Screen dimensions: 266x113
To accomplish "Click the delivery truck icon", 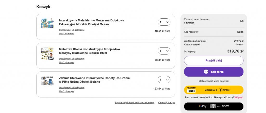I will tap(242, 21).
